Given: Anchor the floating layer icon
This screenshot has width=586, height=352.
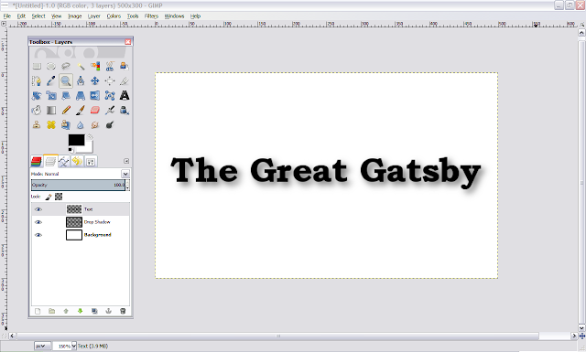Looking at the screenshot, I should 108,311.
